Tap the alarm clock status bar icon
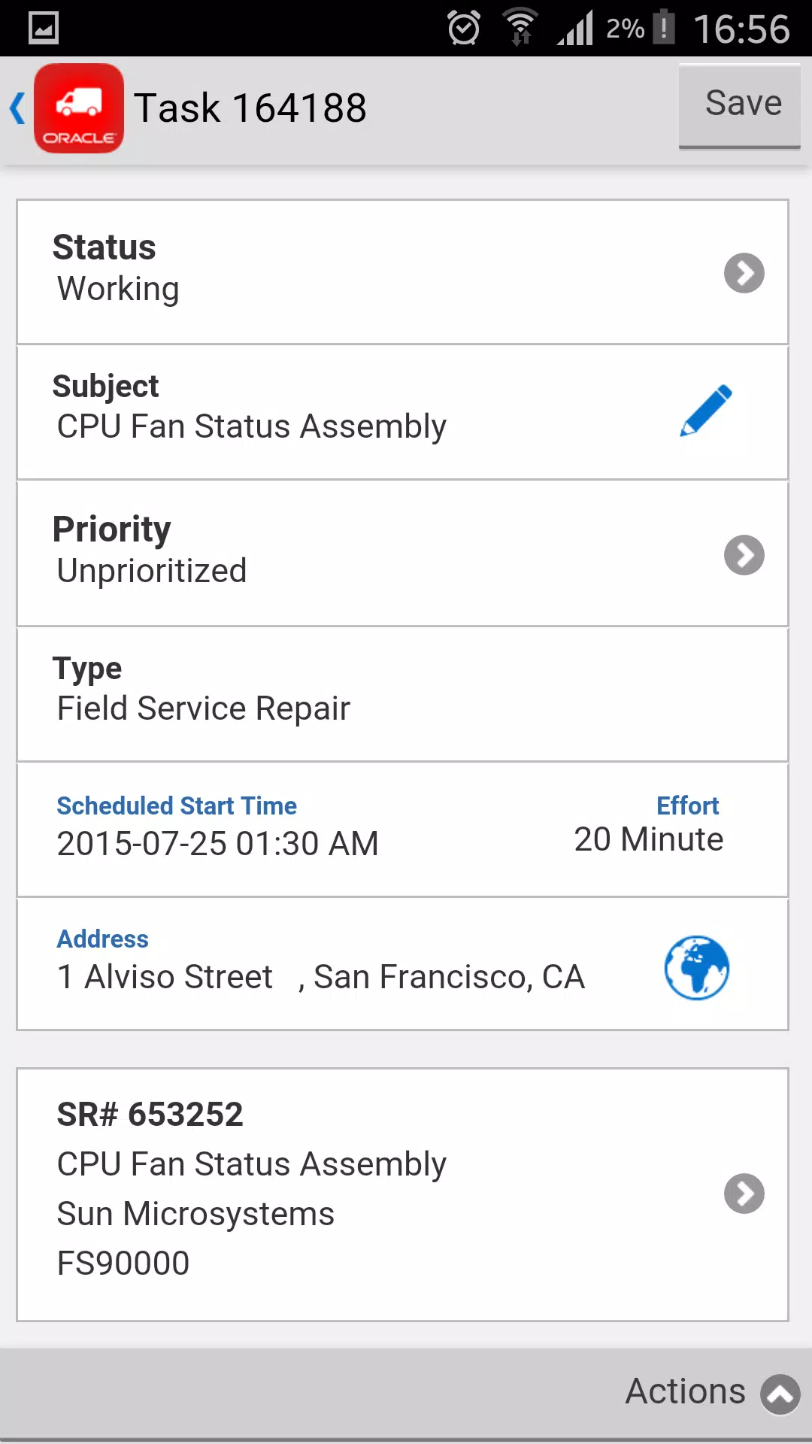The height and width of the screenshot is (1444, 812). pyautogui.click(x=464, y=29)
